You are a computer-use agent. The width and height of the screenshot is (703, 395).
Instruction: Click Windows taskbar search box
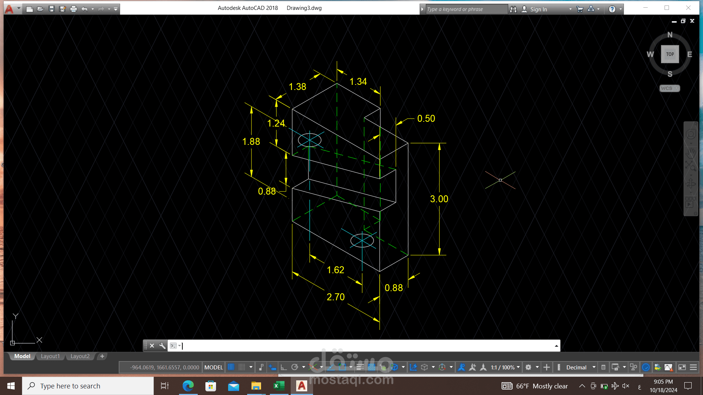[88, 386]
